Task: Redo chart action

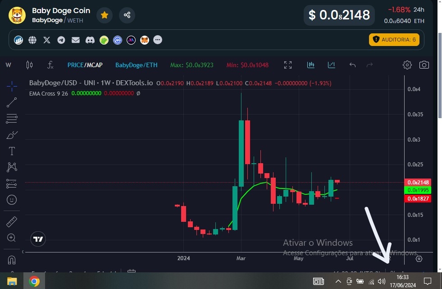Action: tap(369, 65)
